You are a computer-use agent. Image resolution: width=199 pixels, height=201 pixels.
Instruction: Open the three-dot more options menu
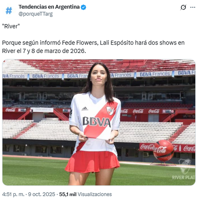click(193, 7)
